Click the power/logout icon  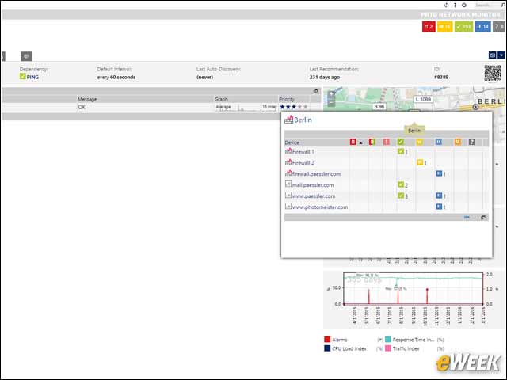(463, 5)
